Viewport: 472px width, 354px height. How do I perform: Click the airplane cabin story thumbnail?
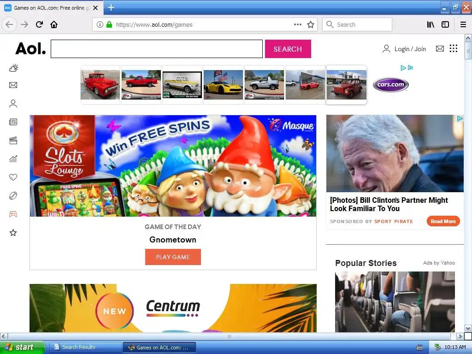tap(395, 301)
